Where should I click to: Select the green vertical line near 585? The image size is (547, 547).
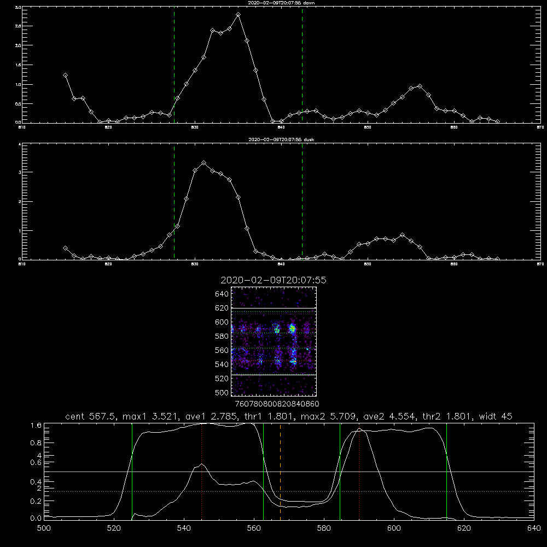[x=340, y=472]
